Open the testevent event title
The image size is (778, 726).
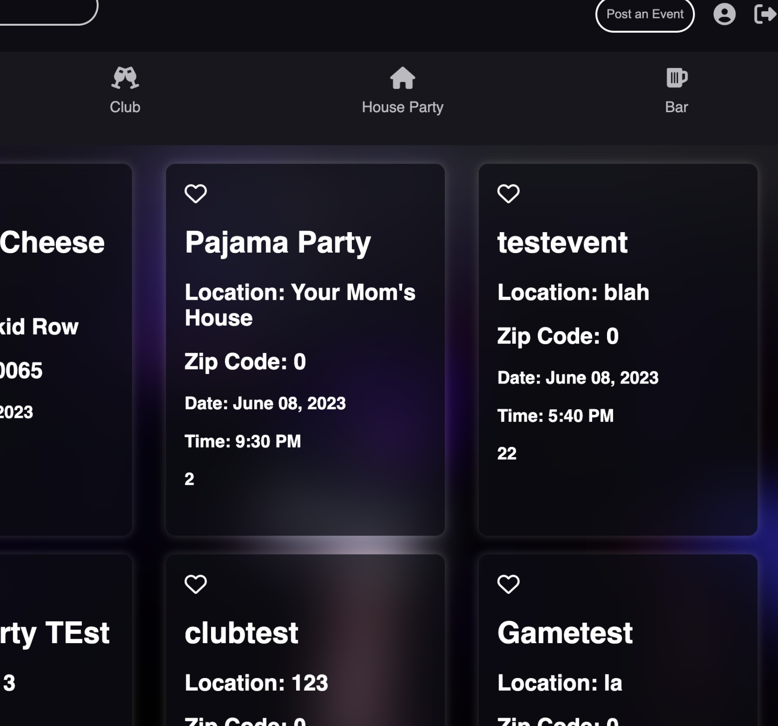(x=562, y=243)
